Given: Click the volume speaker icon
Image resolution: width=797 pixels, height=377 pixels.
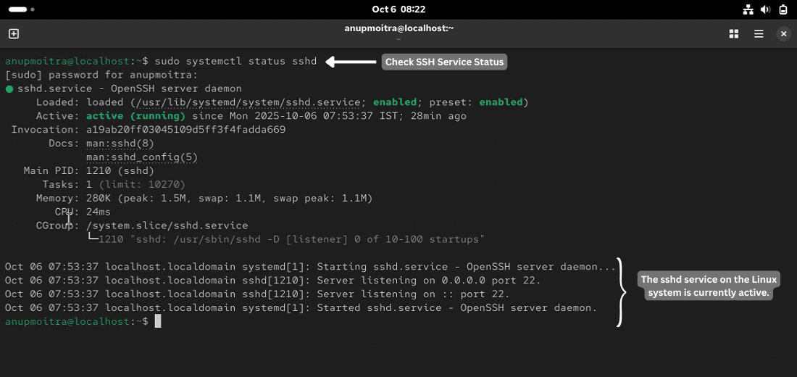Looking at the screenshot, I should (766, 9).
